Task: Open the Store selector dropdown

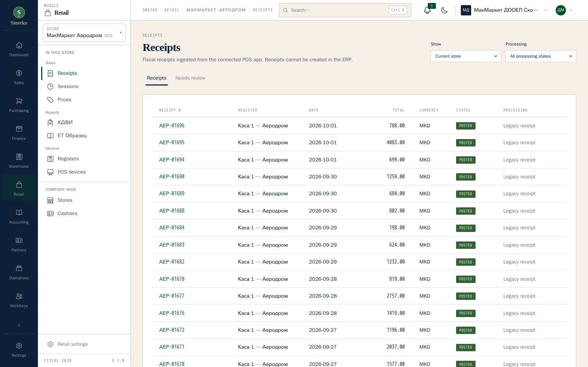Action: coord(84,33)
